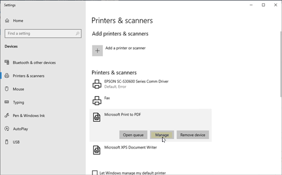Click the Printers & scanners sidebar icon
The width and height of the screenshot is (282, 175).
click(x=7, y=76)
